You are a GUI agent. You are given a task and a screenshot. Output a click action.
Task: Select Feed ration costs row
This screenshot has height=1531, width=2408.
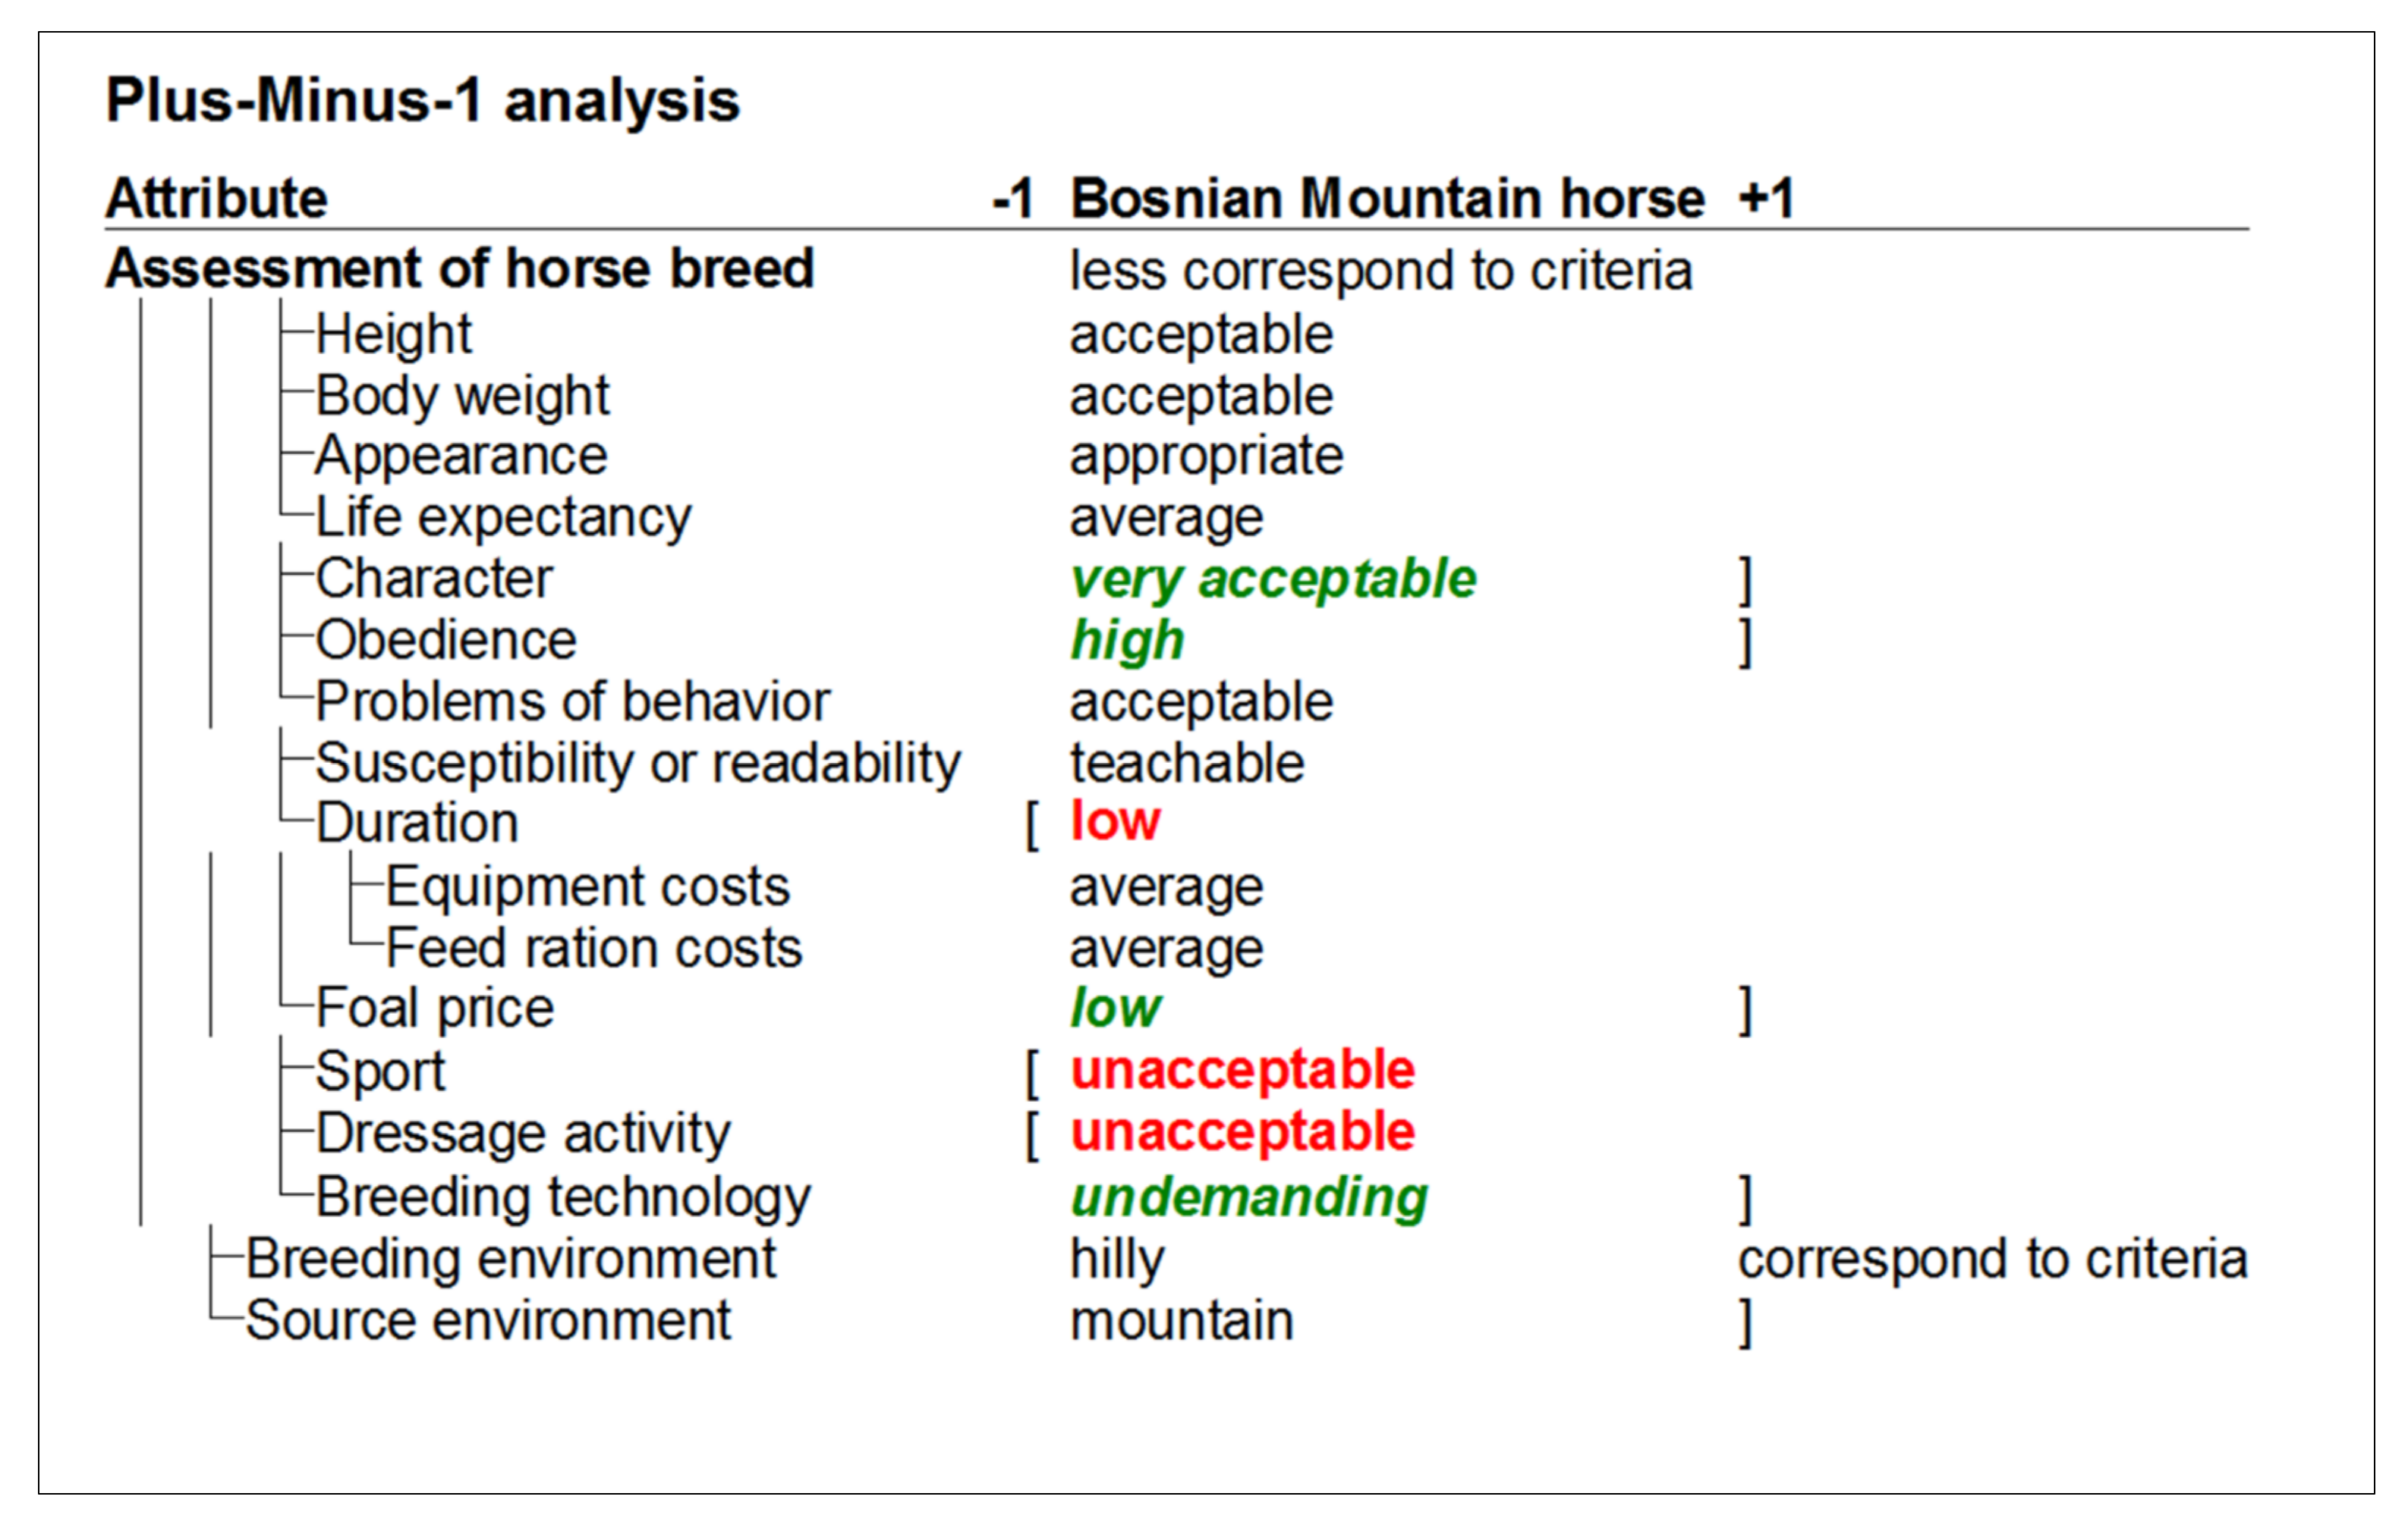(x=594, y=949)
